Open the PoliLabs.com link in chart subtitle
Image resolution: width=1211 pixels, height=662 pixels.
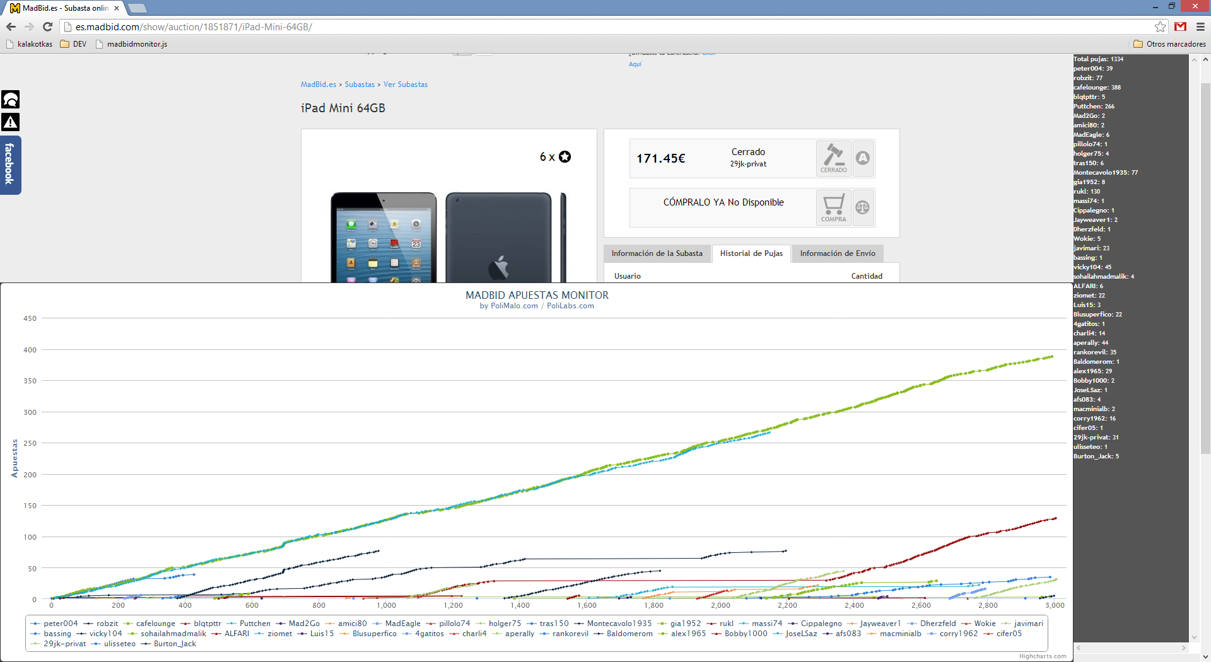570,306
